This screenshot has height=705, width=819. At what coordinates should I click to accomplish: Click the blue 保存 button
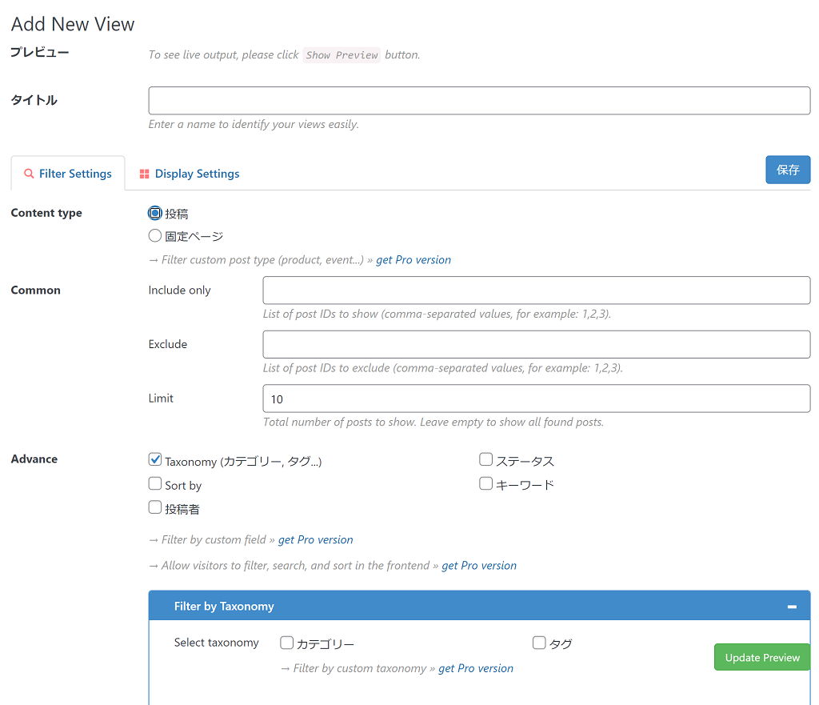point(787,170)
